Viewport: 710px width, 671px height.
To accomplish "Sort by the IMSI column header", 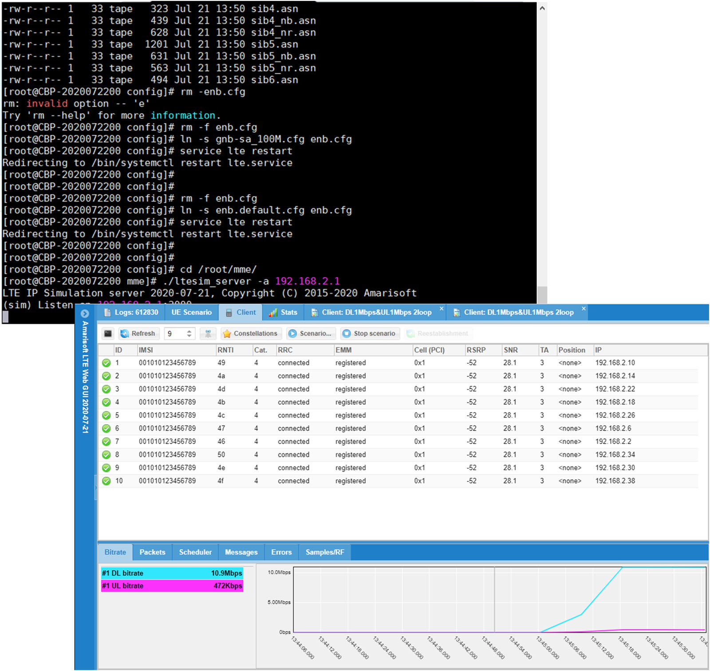I will point(176,350).
